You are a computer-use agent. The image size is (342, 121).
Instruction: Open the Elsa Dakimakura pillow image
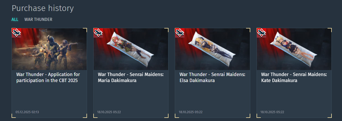[x=212, y=49]
